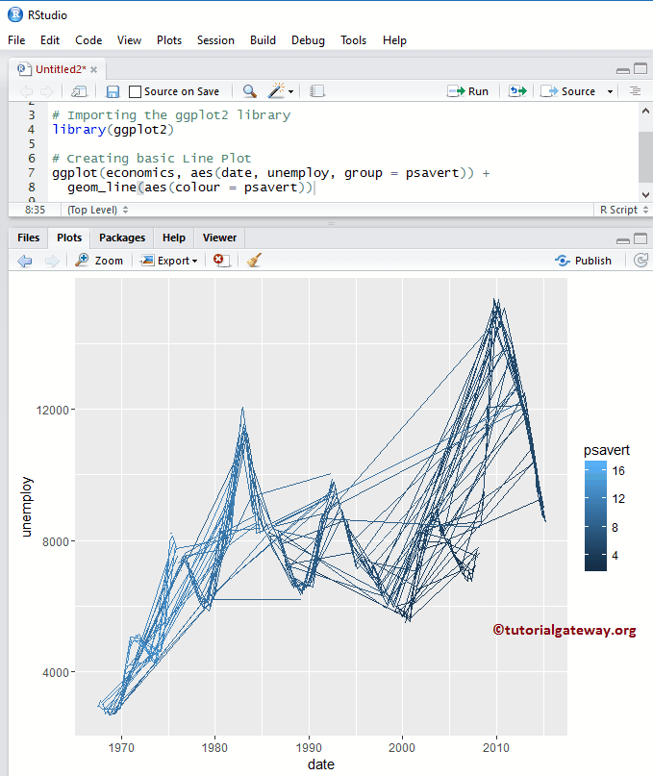This screenshot has width=653, height=776.
Task: Click the show in new window icon
Action: tap(79, 91)
